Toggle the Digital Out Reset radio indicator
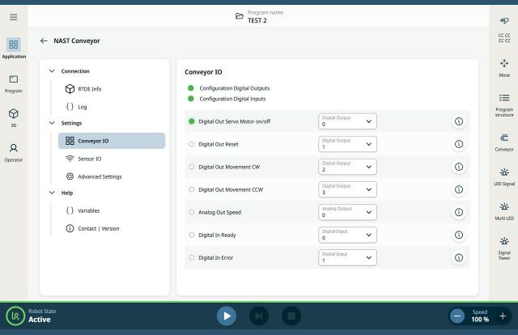The height and width of the screenshot is (335, 518). [192, 144]
